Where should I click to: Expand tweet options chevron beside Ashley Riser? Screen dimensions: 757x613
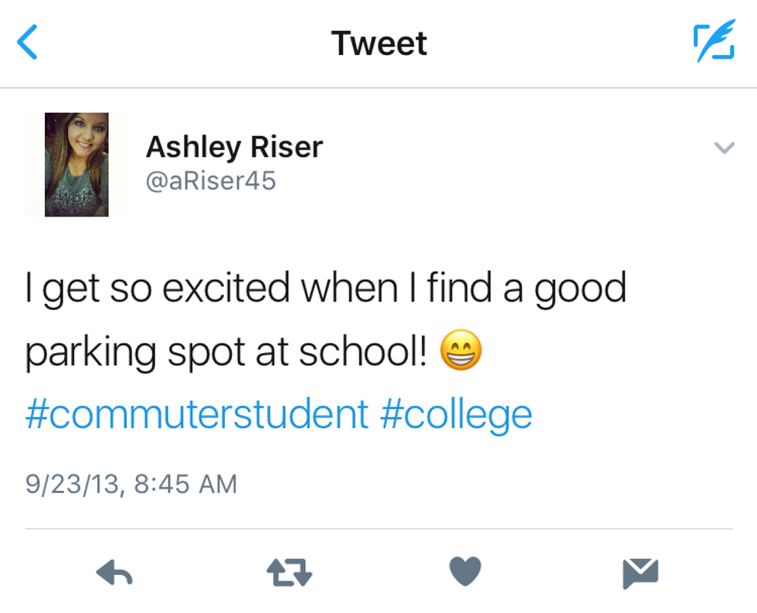click(x=724, y=148)
